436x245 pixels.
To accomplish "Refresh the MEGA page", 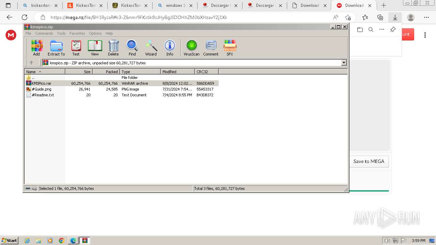I will click(x=25, y=17).
